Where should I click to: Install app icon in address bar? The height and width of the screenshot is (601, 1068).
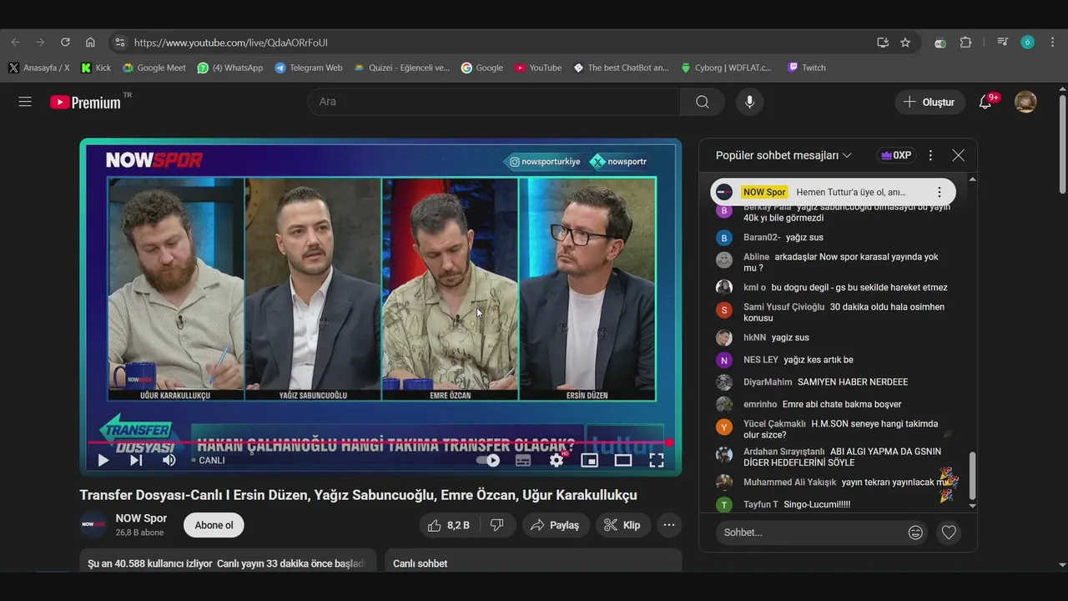pos(883,43)
